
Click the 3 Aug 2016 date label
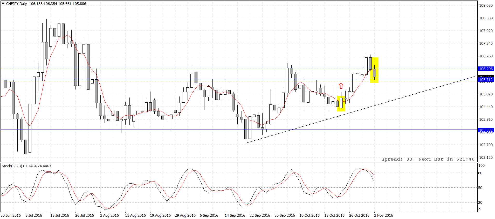pos(109,215)
